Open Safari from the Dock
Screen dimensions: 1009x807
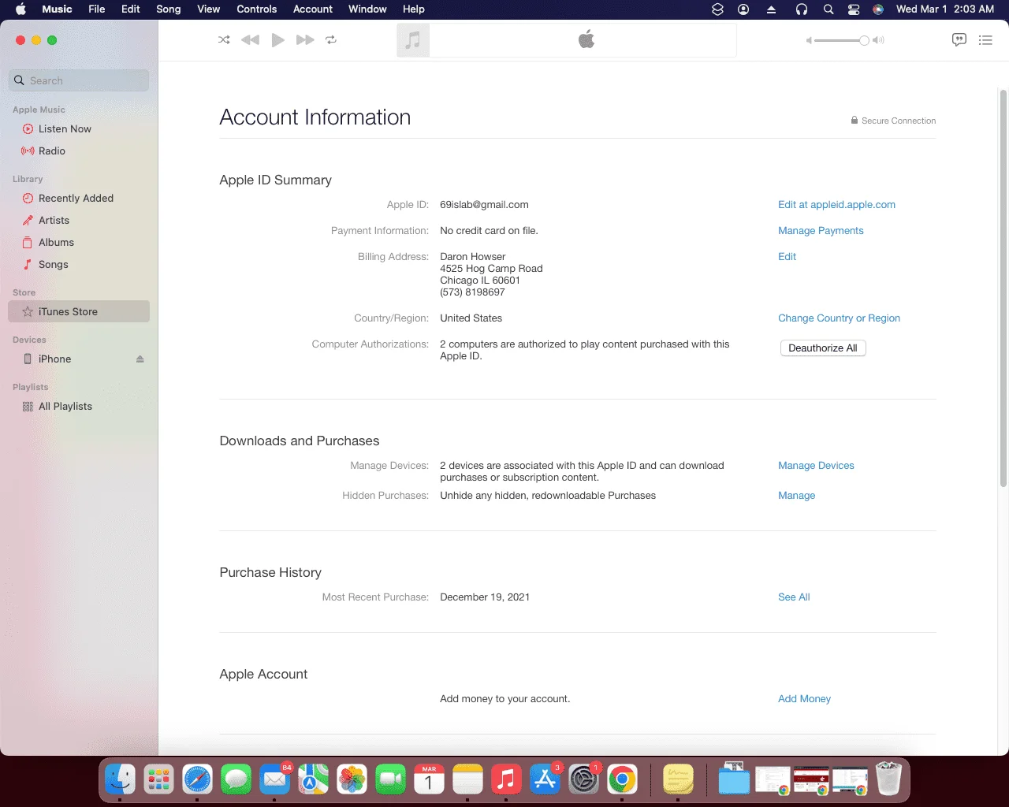(198, 780)
